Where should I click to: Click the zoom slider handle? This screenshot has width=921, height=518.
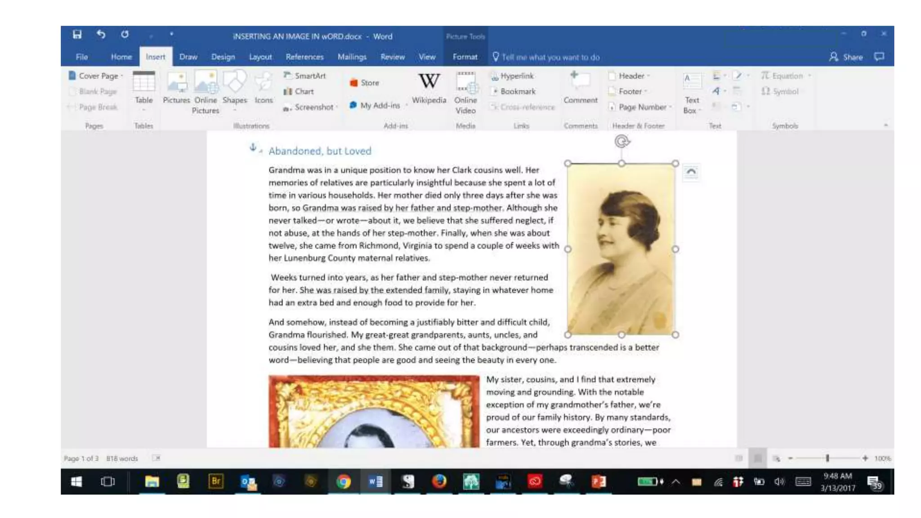pos(827,458)
